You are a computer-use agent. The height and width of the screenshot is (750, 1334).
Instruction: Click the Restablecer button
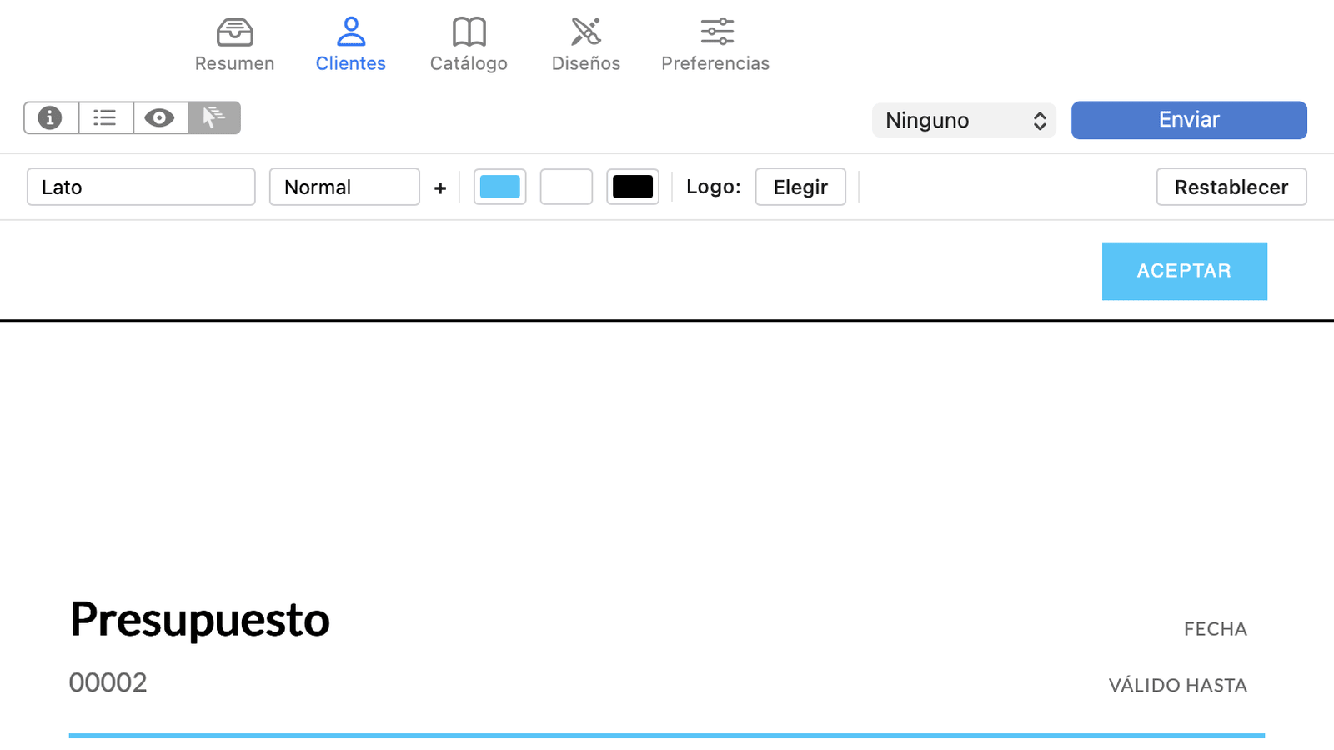1231,187
